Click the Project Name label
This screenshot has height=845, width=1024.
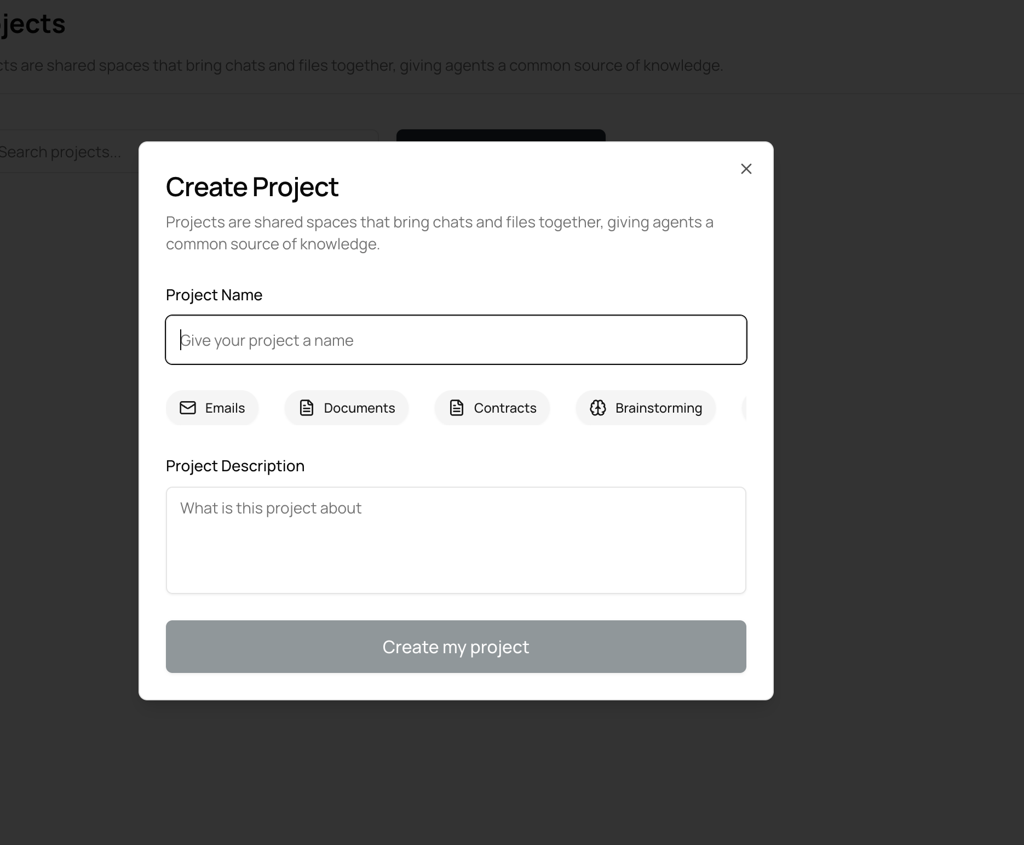tap(214, 295)
